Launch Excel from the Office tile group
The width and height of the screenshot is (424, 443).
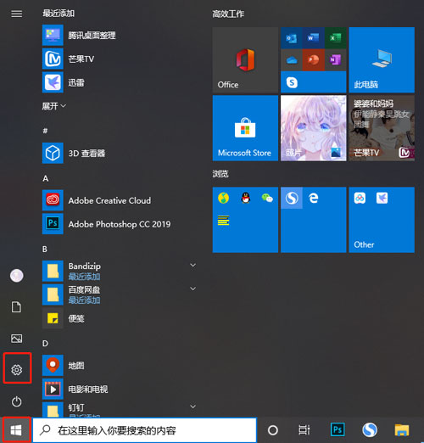(x=335, y=38)
